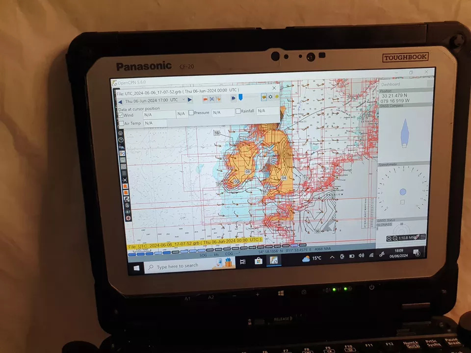Enable the Pressure checkbox
Viewport: 471px width, 353px height.
[191, 113]
